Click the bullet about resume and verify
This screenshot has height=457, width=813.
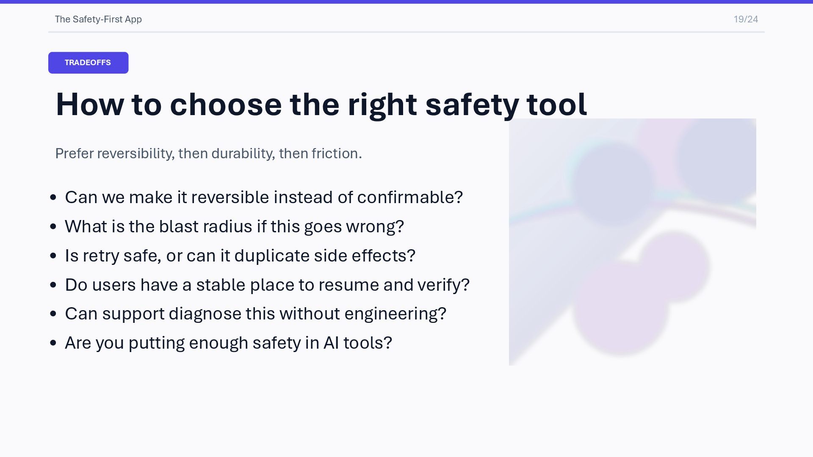point(267,285)
